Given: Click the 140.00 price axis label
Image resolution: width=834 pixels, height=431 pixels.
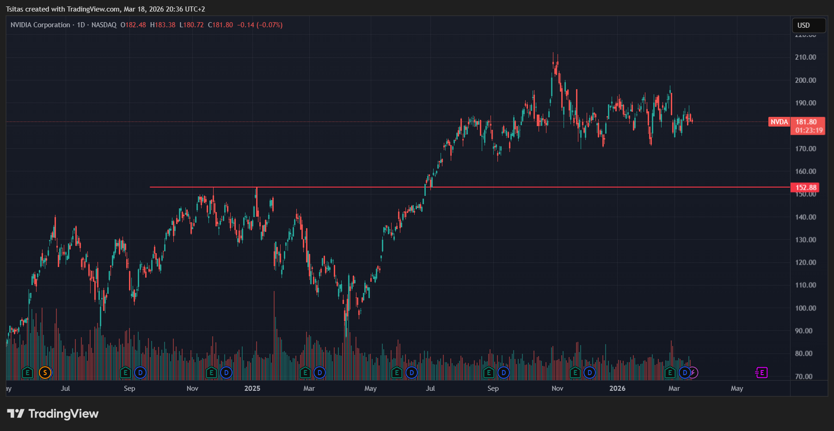Looking at the screenshot, I should 805,217.
